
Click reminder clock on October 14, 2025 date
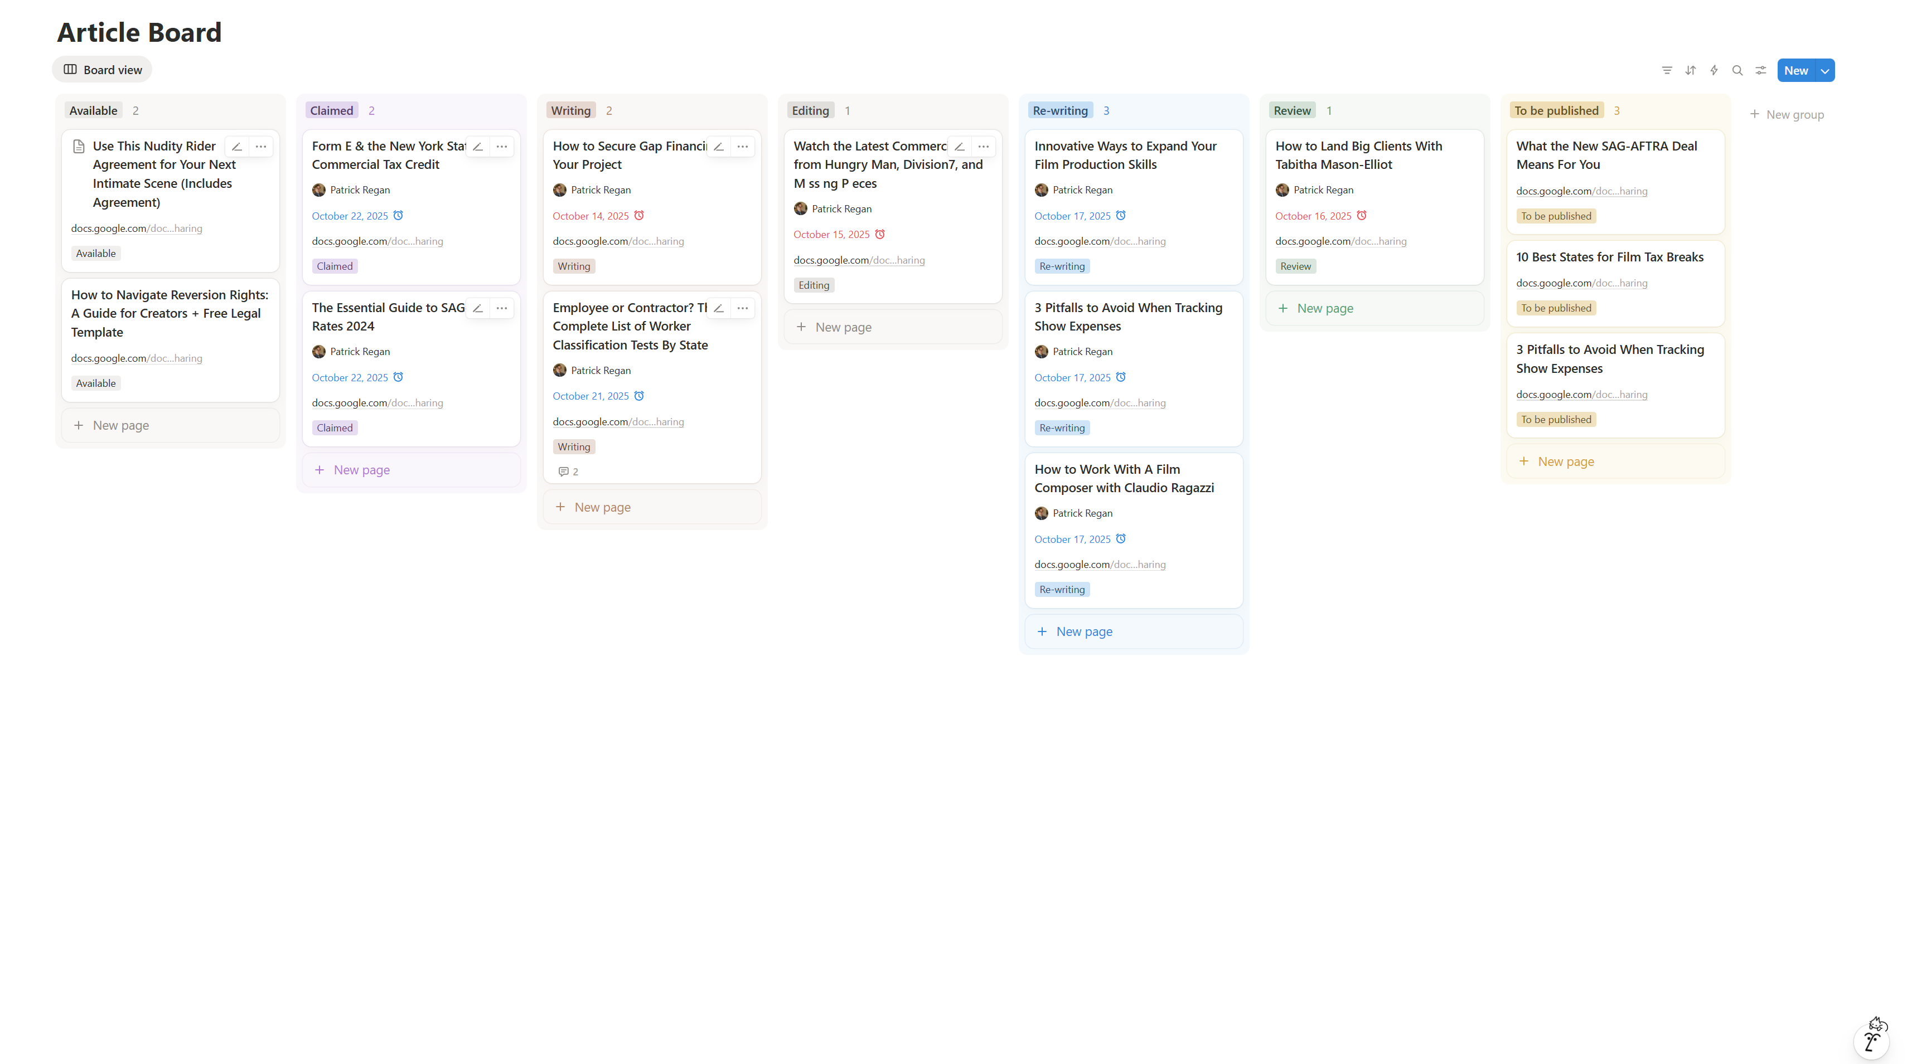(639, 215)
